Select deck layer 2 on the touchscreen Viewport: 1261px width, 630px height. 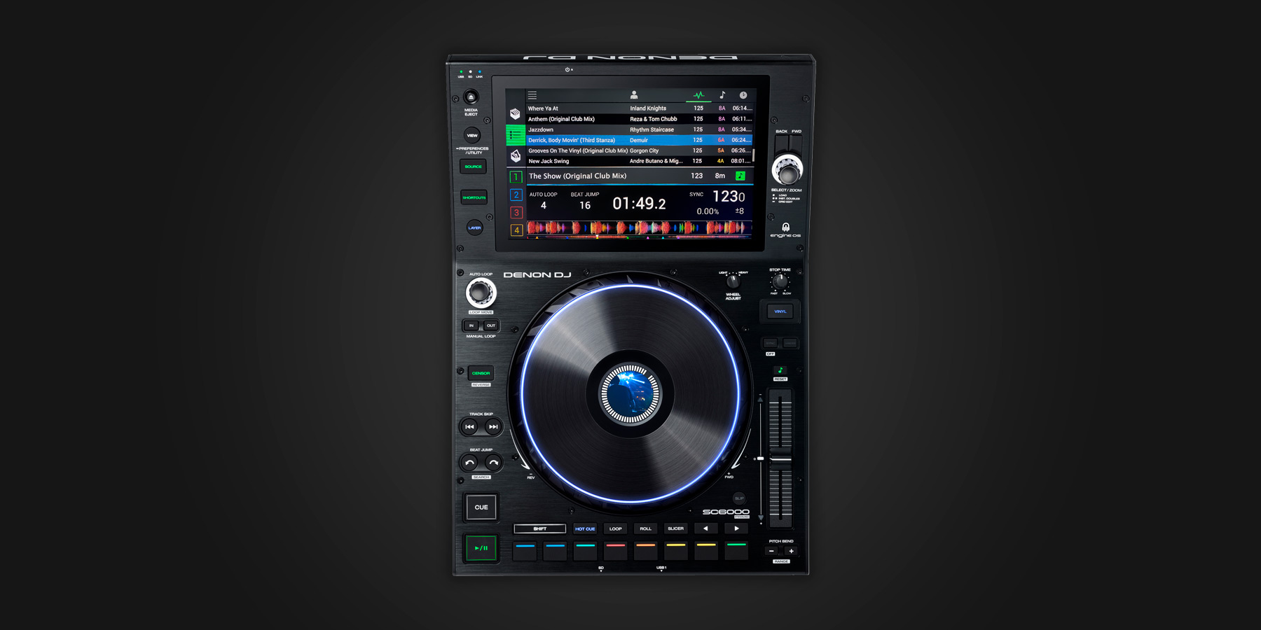click(x=516, y=195)
